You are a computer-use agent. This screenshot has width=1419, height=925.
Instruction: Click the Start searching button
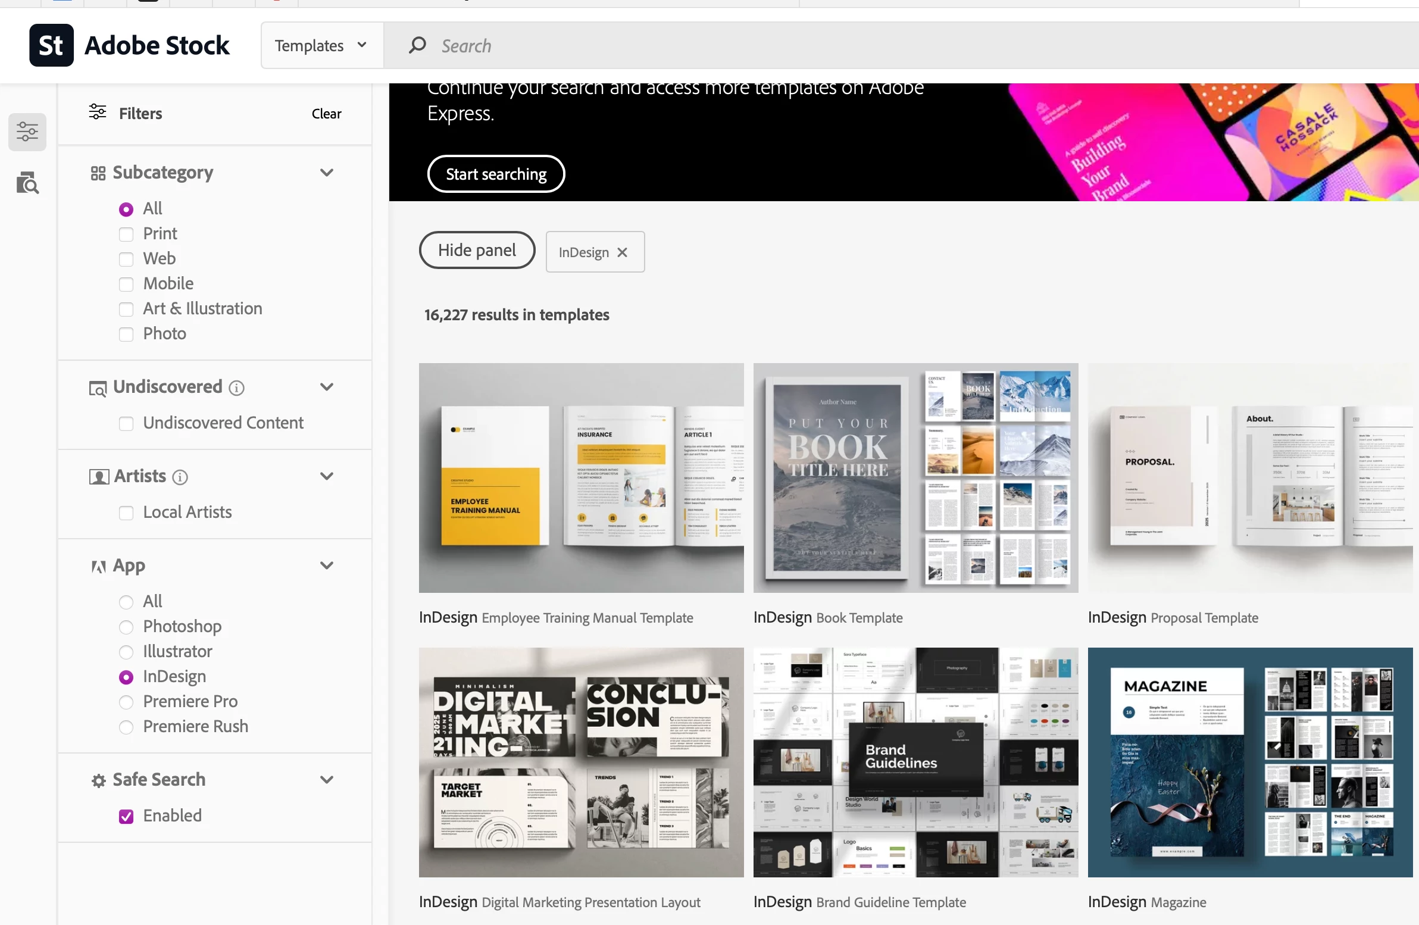coord(495,174)
